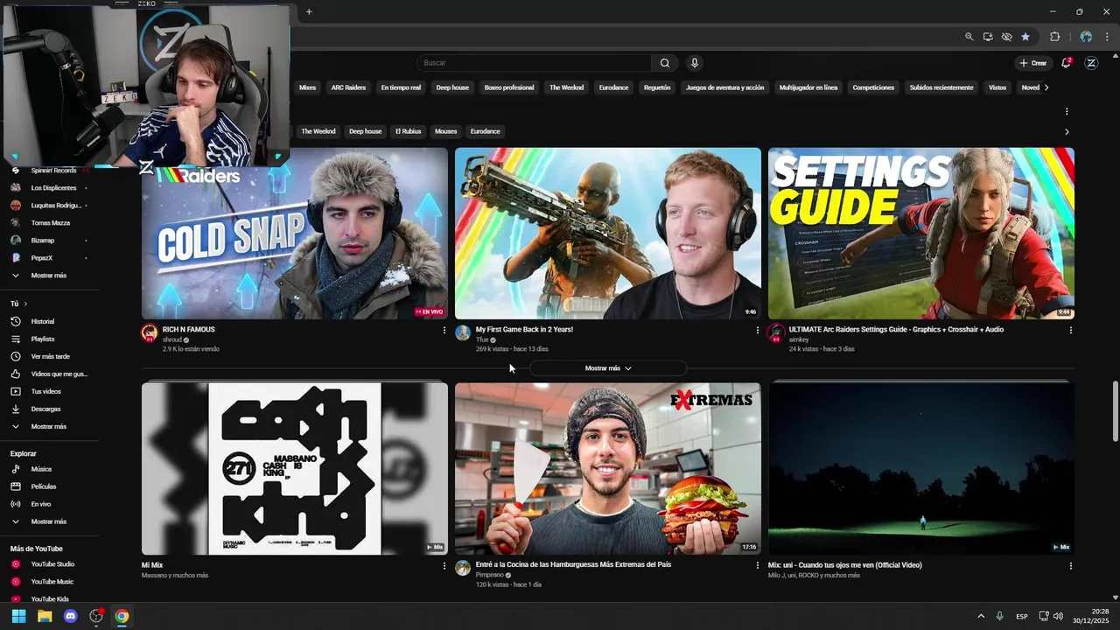Open Ver más tarde in sidebar
Screen dimensions: 1120x630
49,356
